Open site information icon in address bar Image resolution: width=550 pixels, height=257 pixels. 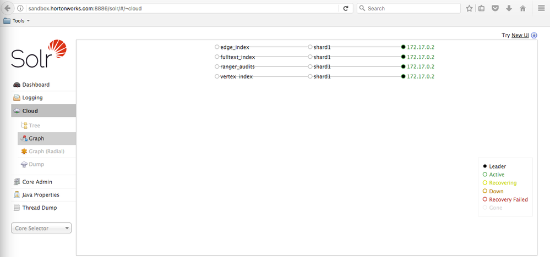tap(20, 8)
